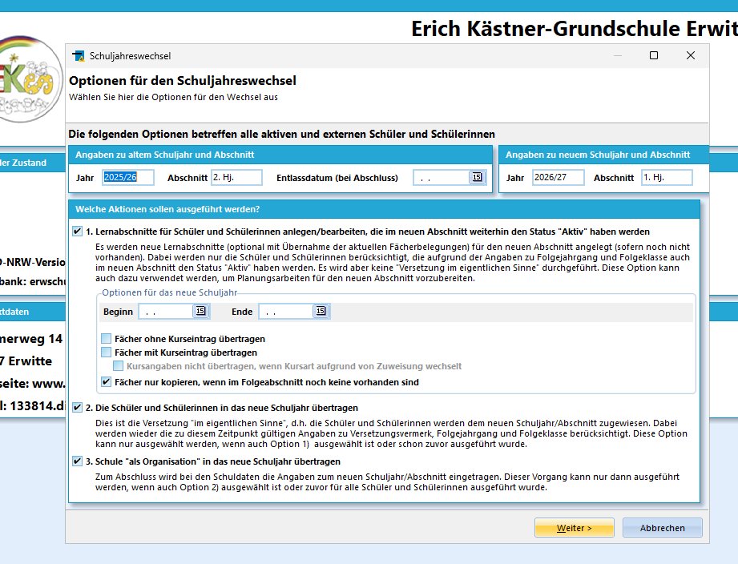Click the old Jahr field 2025/26

pyautogui.click(x=128, y=177)
